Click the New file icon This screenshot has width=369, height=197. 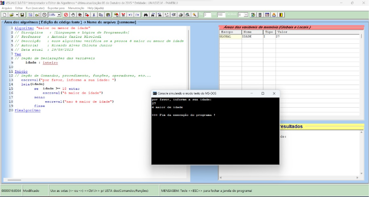[4, 15]
